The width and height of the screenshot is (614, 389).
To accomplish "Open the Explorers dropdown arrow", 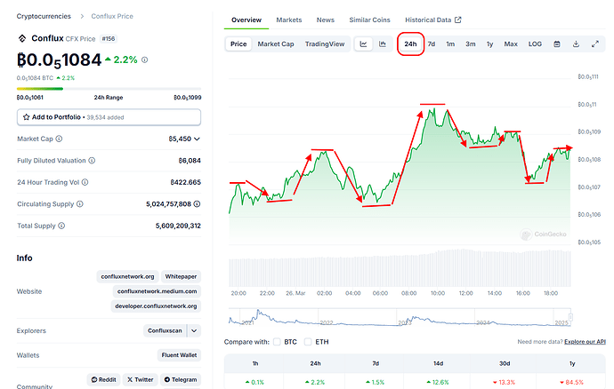I will click(194, 330).
